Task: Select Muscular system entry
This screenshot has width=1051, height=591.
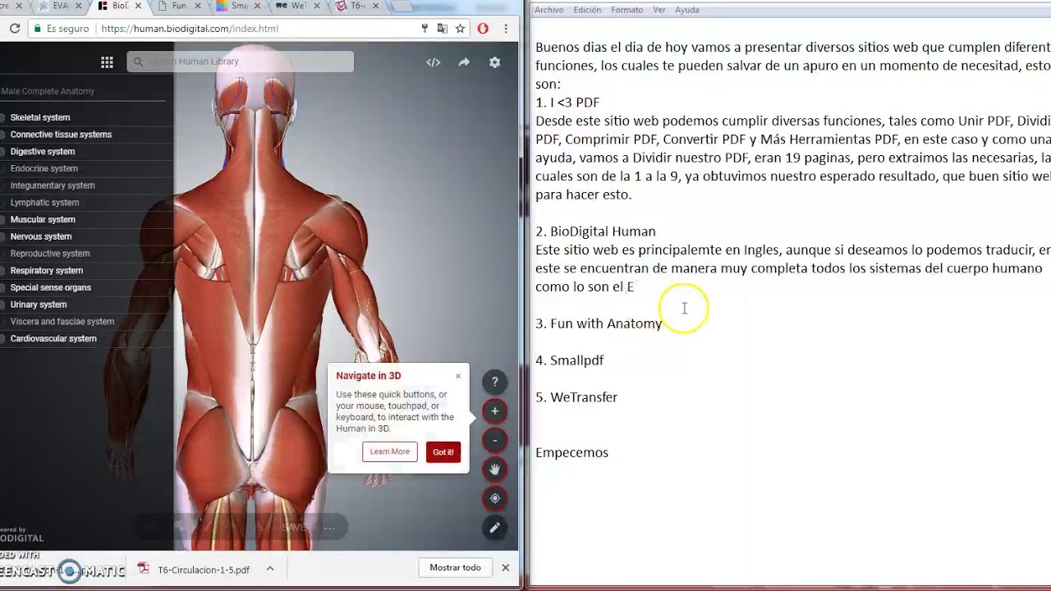Action: click(x=43, y=220)
